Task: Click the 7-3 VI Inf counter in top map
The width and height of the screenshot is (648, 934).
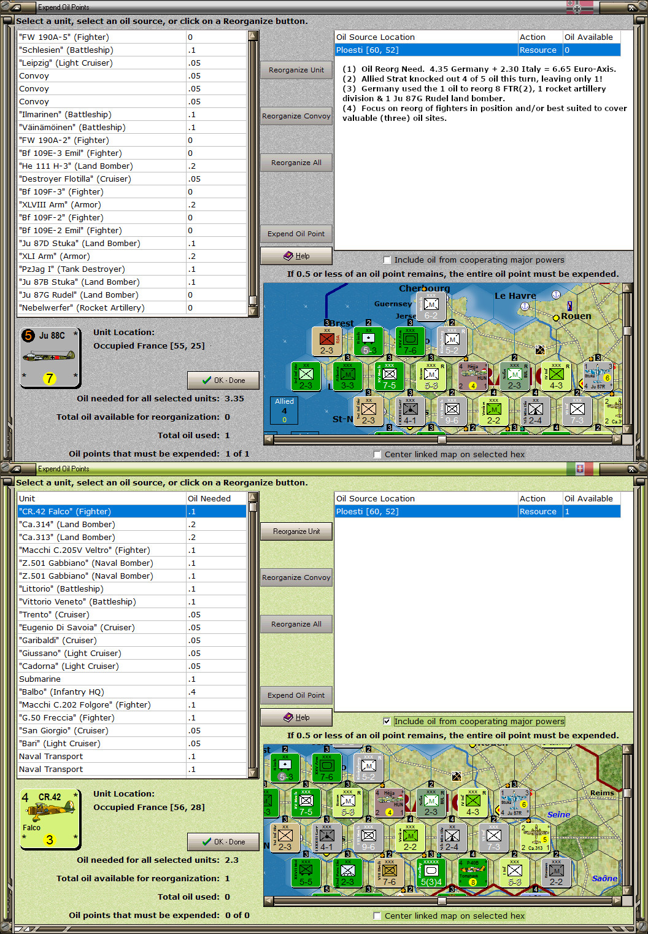Action: pos(577,411)
